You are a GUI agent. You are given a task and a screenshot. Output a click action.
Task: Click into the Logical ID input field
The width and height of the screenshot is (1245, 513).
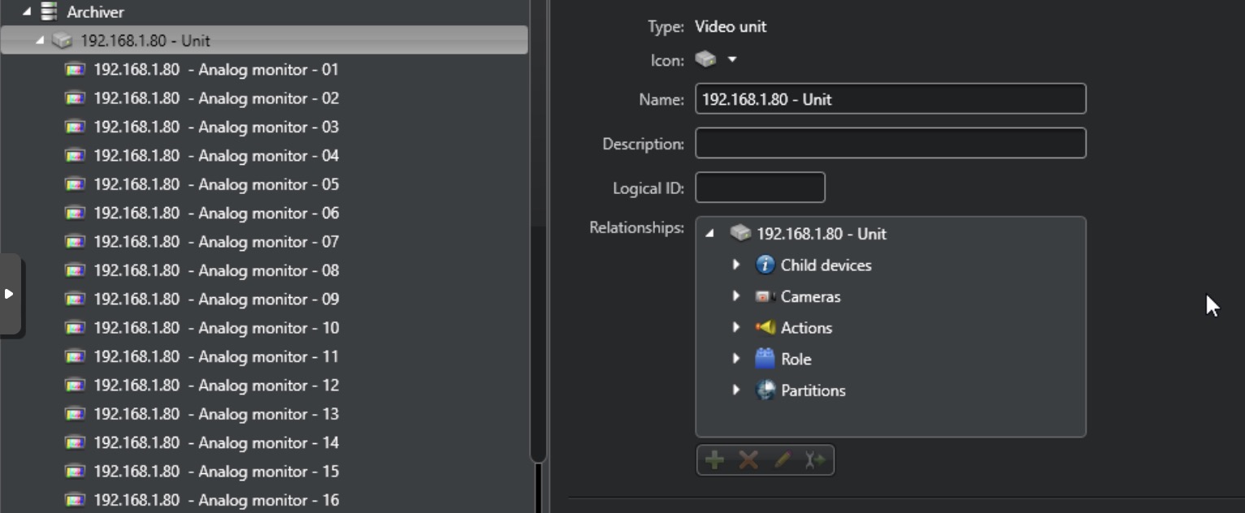pyautogui.click(x=761, y=188)
